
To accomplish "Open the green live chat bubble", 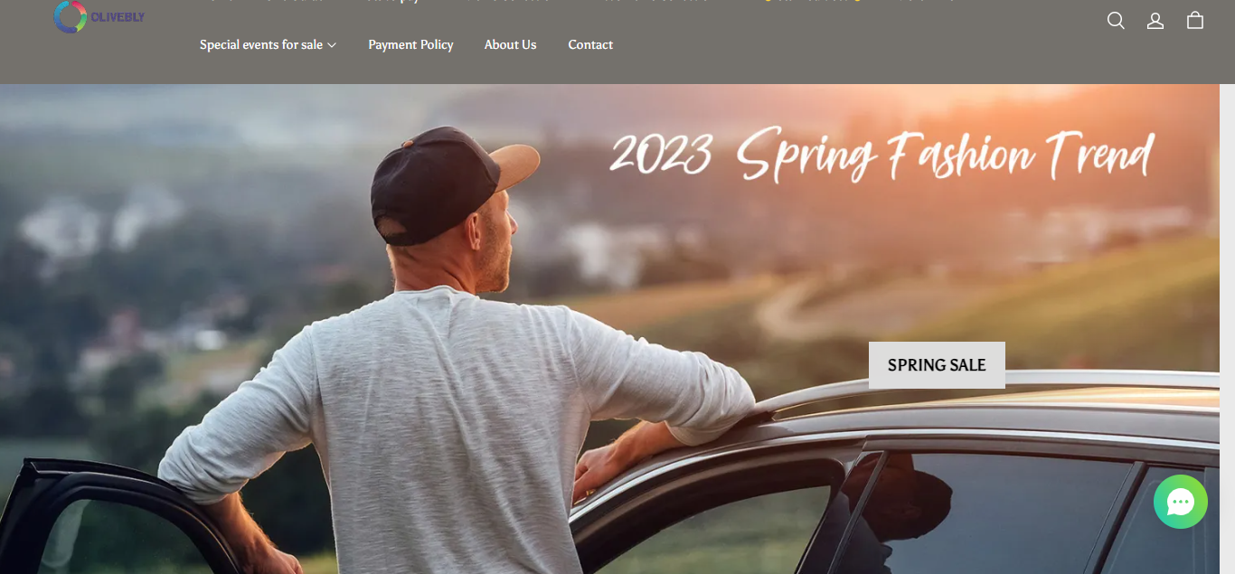I will coord(1181,502).
